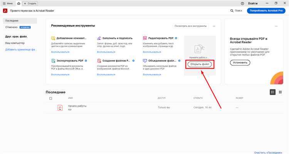
Task: Click the Заполнить и подписать icon
Action: [x=99, y=38]
